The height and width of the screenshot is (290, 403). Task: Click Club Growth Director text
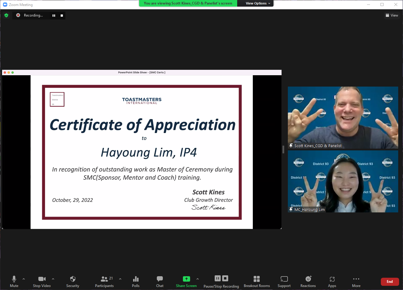point(208,200)
